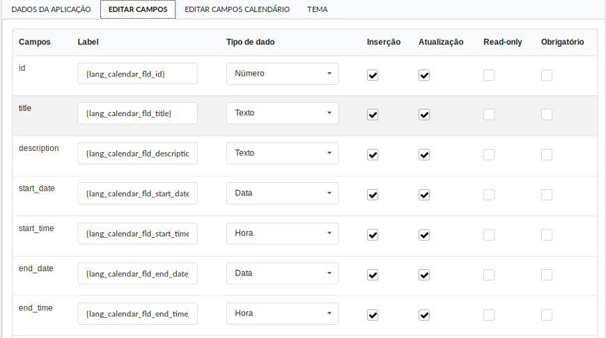Uncheck Atualização for the title field
This screenshot has width=606, height=338.
(x=424, y=115)
